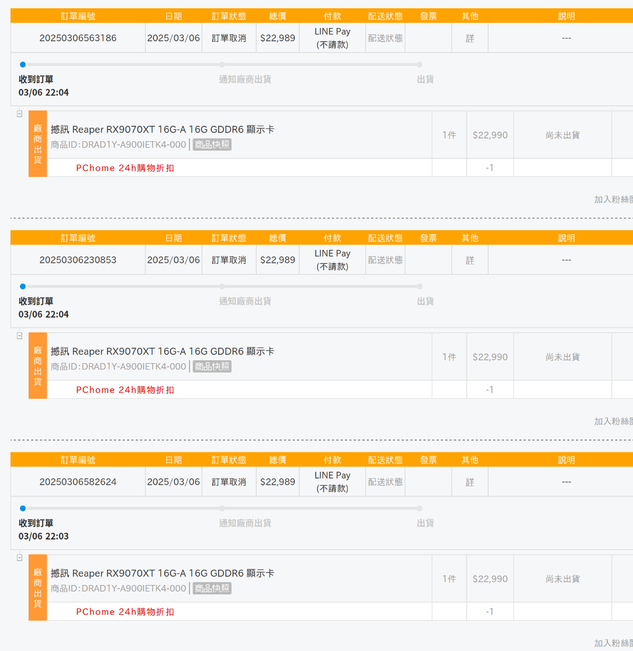Click the $22,989 total of order 20250306230853
Screen dimensions: 633x651
[278, 260]
